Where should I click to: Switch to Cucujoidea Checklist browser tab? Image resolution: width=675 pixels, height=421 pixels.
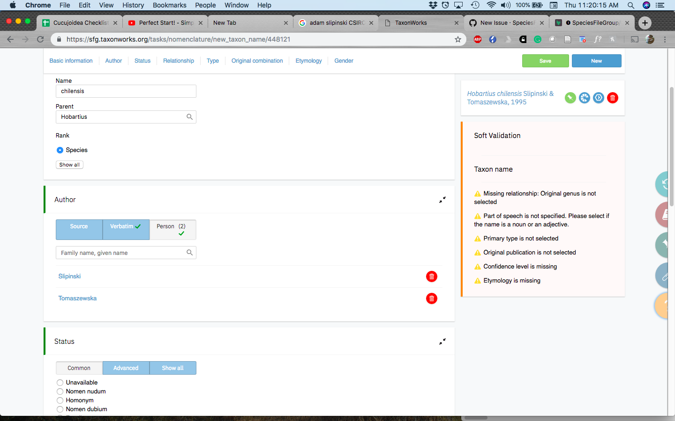point(80,22)
